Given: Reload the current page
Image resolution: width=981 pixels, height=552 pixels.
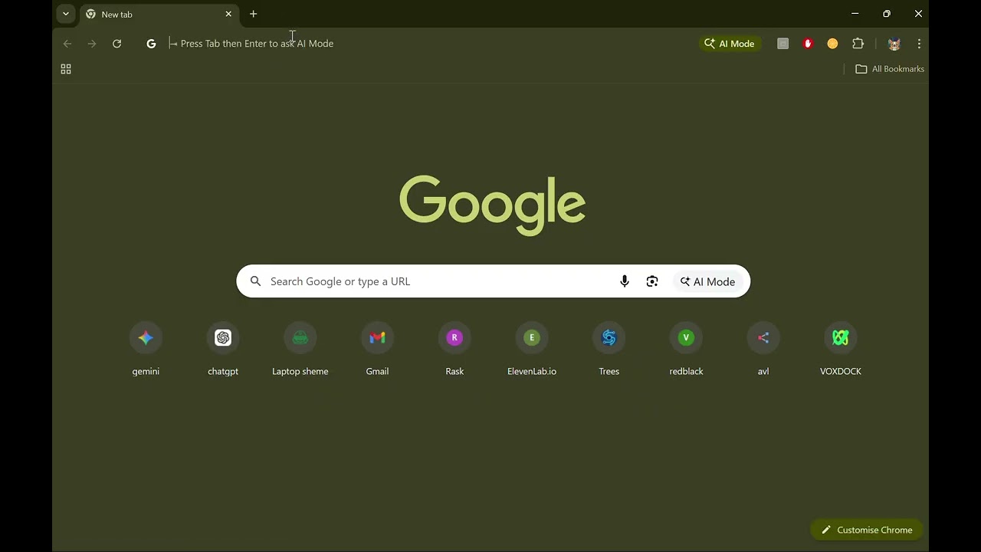Looking at the screenshot, I should point(116,44).
